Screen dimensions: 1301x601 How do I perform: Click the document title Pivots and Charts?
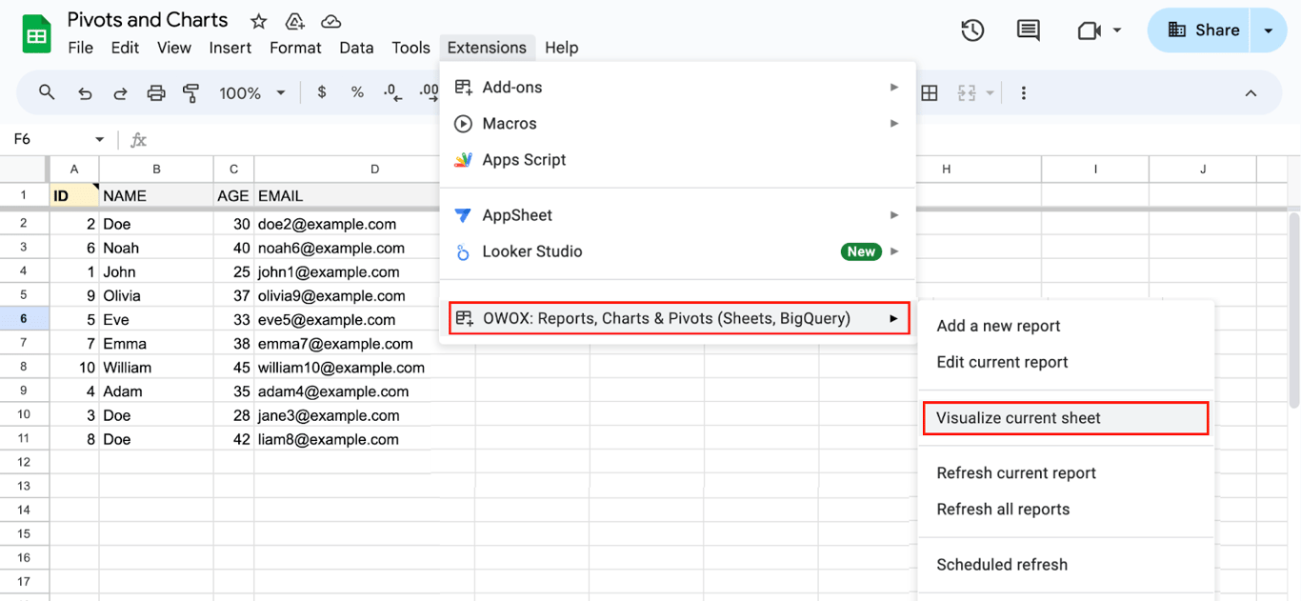click(148, 20)
